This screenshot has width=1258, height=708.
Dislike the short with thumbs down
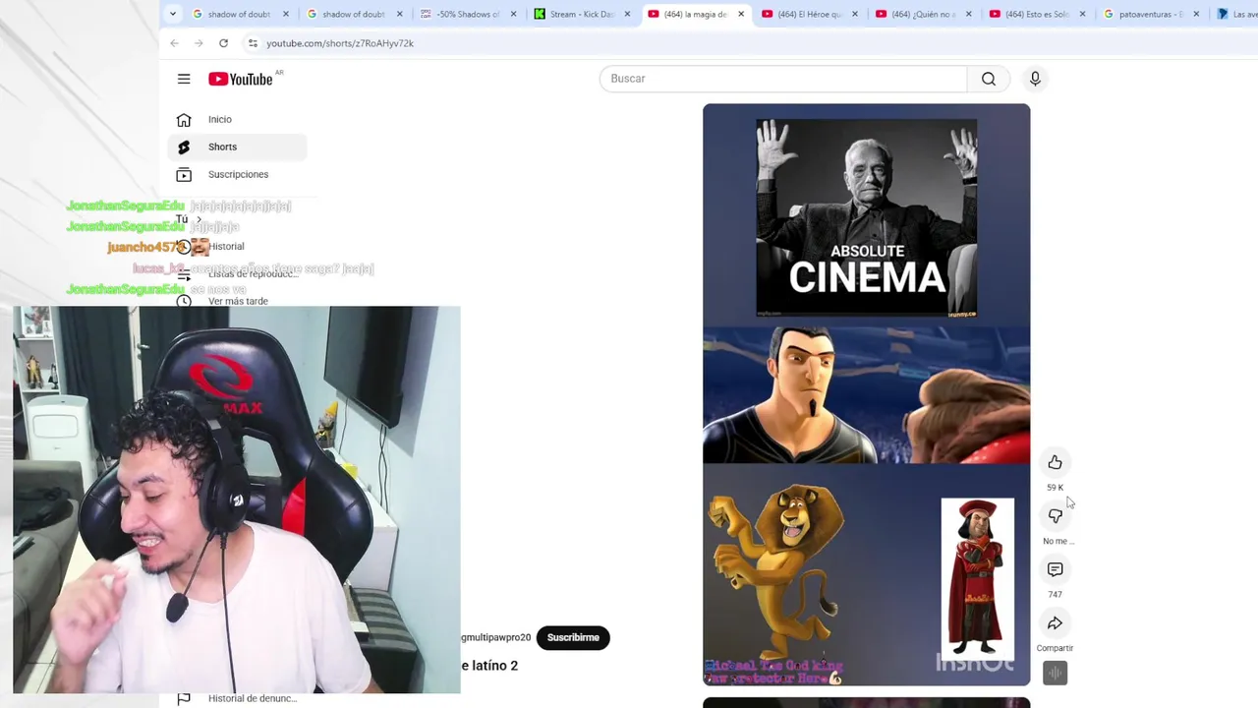point(1055,516)
